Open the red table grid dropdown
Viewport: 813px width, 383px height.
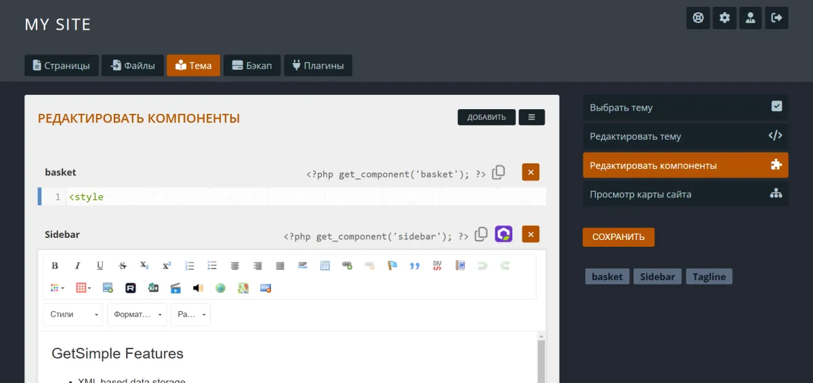[x=83, y=288]
